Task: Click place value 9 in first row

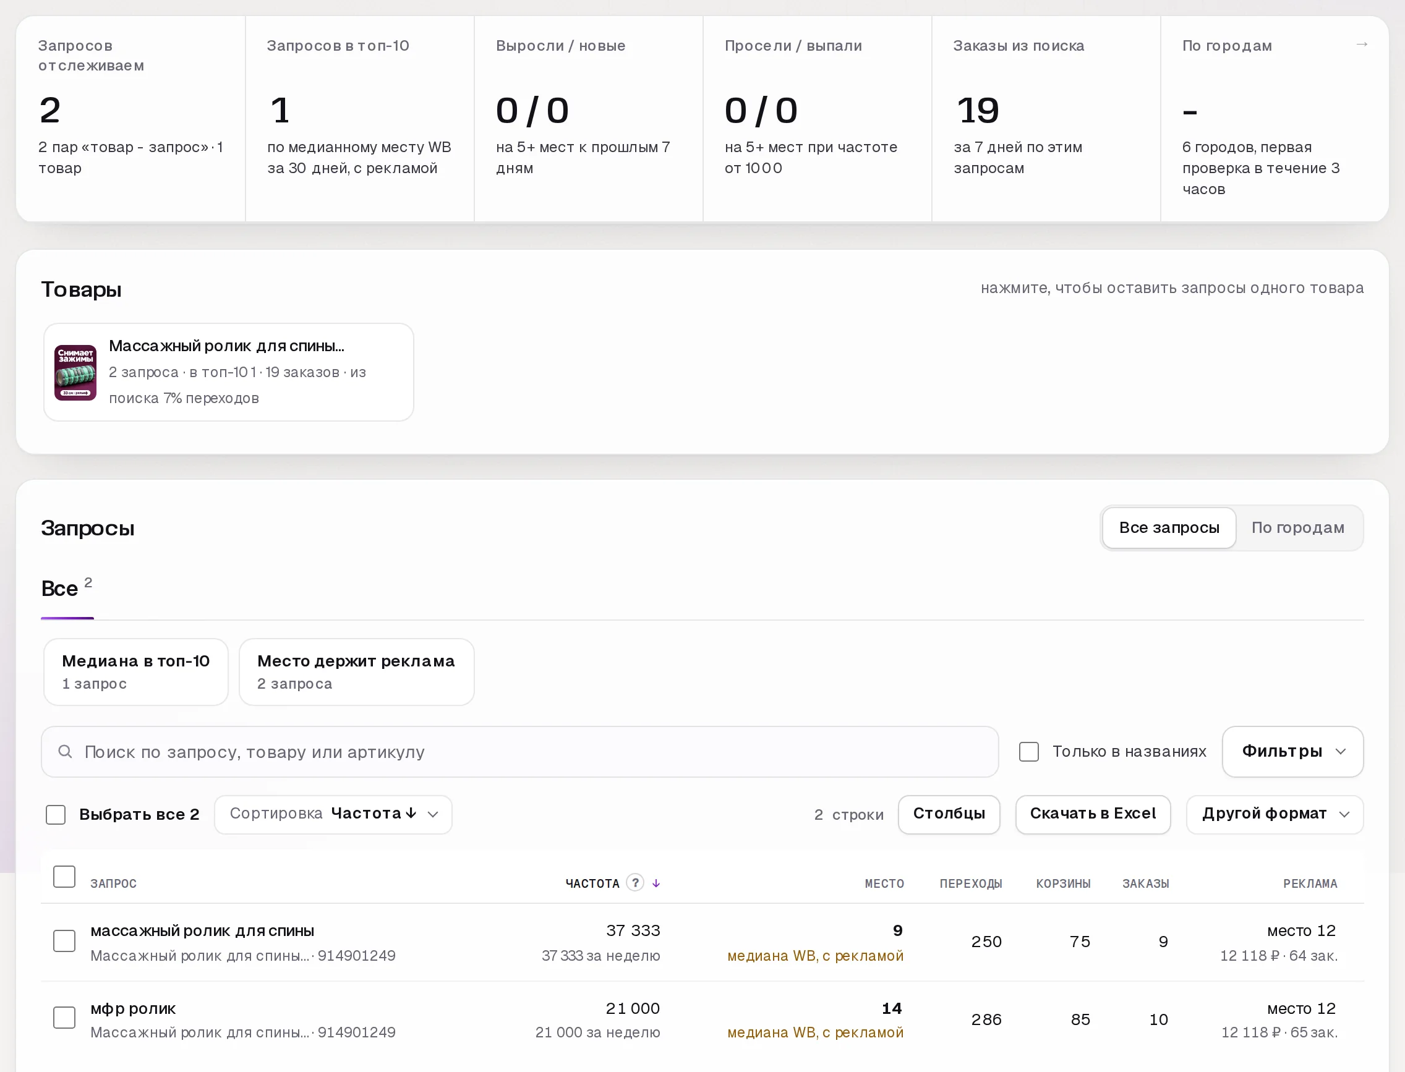Action: 897,930
